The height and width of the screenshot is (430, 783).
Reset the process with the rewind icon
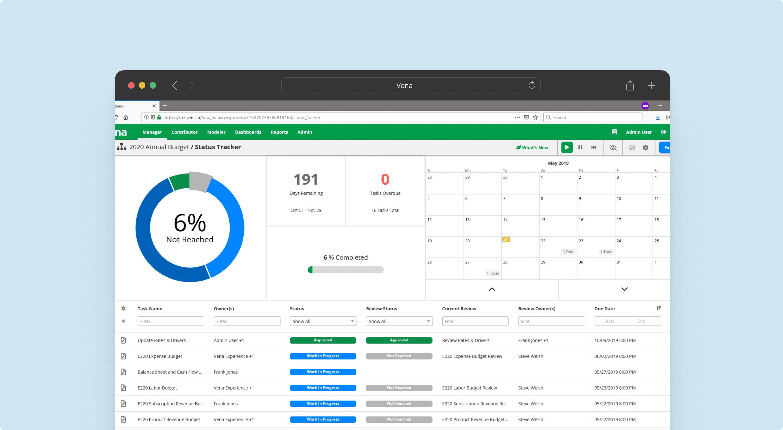pos(594,147)
